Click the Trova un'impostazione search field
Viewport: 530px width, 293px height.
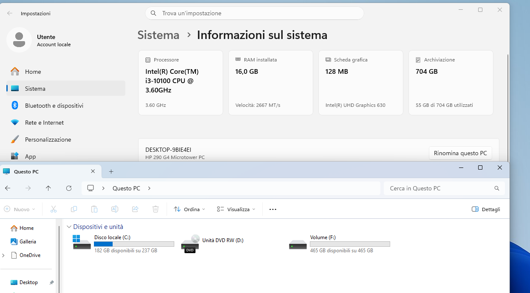click(255, 13)
